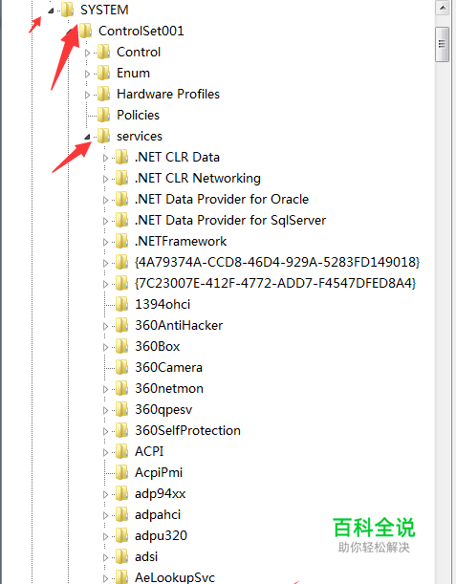This screenshot has width=456, height=584.
Task: Collapse the SYSTEM tree node
Action: pos(51,11)
